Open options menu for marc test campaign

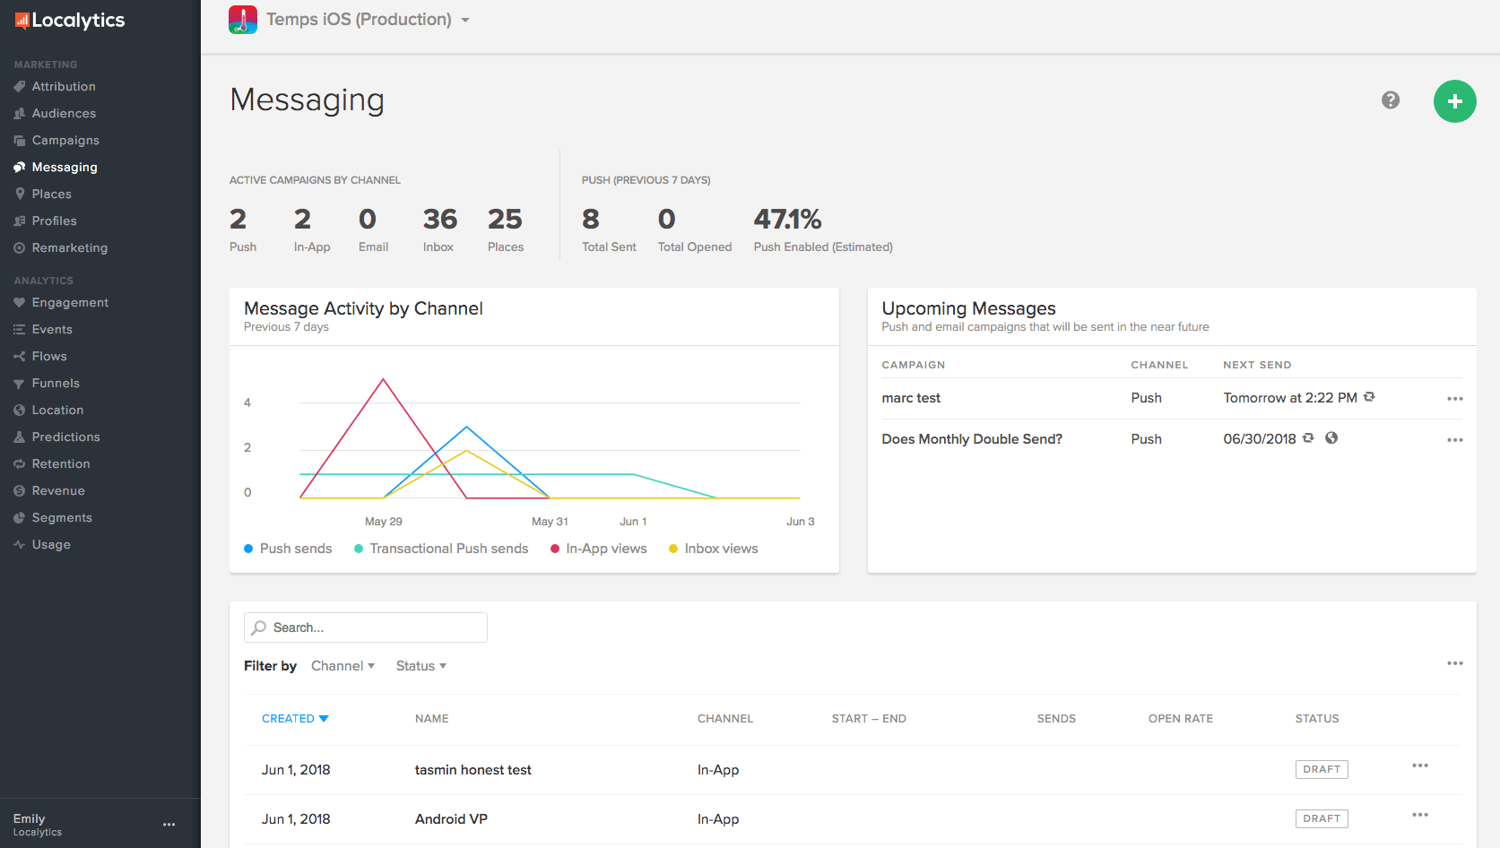(1454, 399)
